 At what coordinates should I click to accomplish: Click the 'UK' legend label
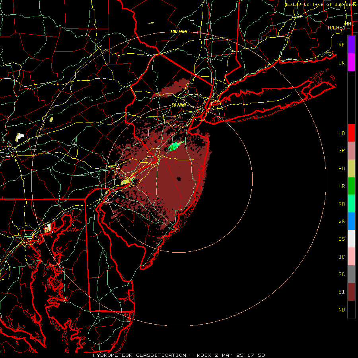(341, 62)
